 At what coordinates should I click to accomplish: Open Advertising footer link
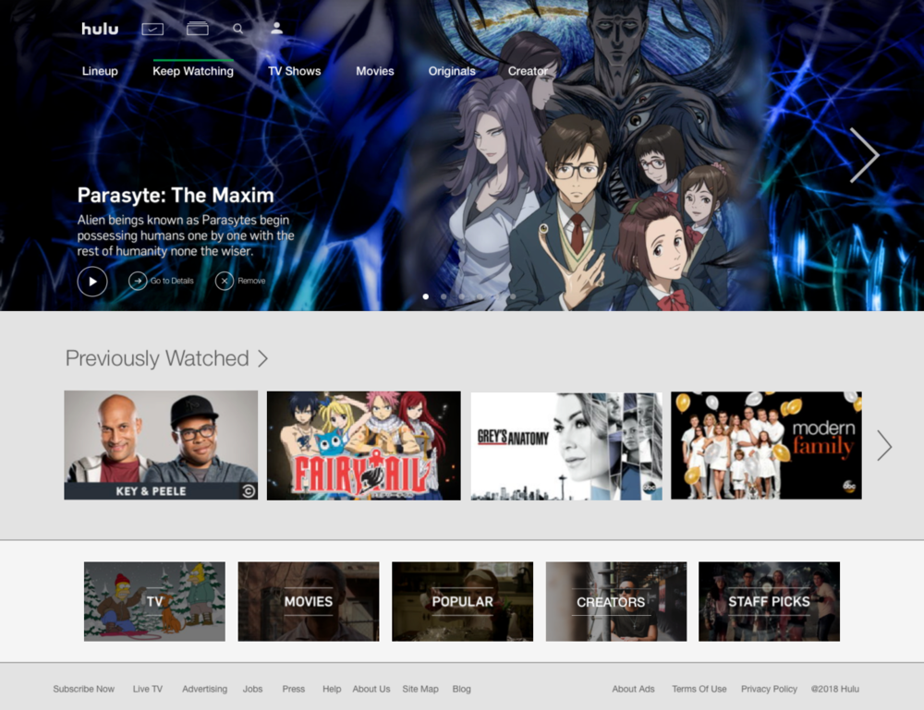[204, 689]
